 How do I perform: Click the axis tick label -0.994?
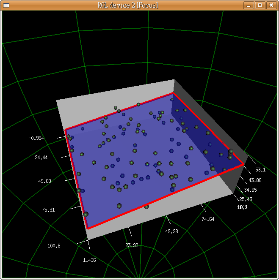point(36,138)
